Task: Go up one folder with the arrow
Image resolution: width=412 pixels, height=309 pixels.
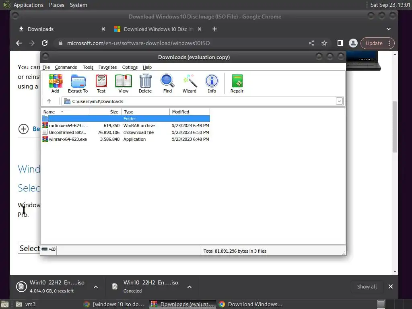Action: point(49,101)
